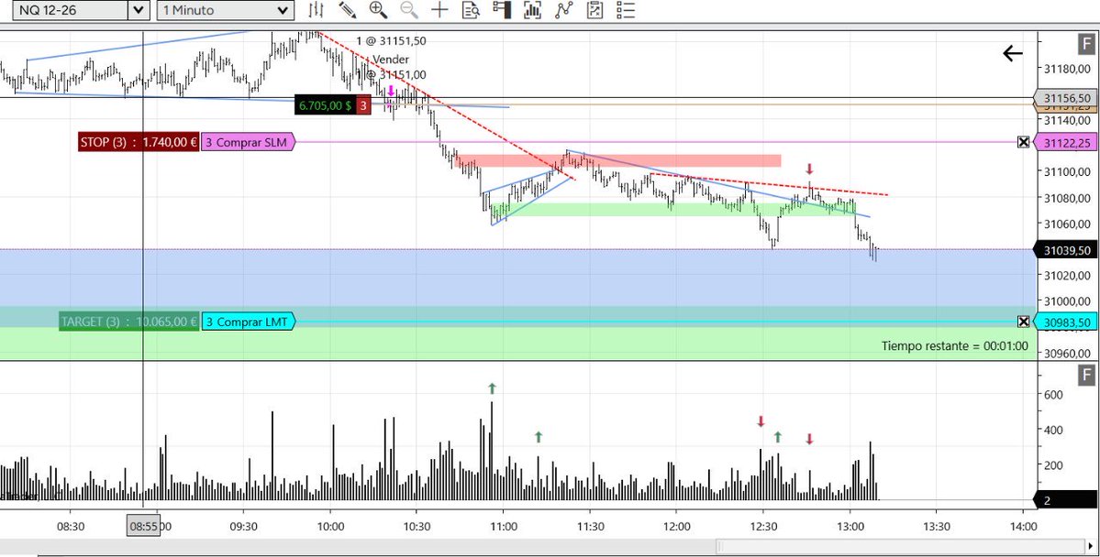
Task: Click the red position quantity 3 box
Action: pyautogui.click(x=363, y=105)
